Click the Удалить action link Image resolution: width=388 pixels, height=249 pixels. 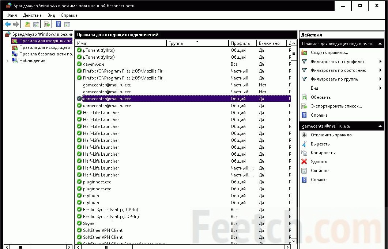coord(319,162)
